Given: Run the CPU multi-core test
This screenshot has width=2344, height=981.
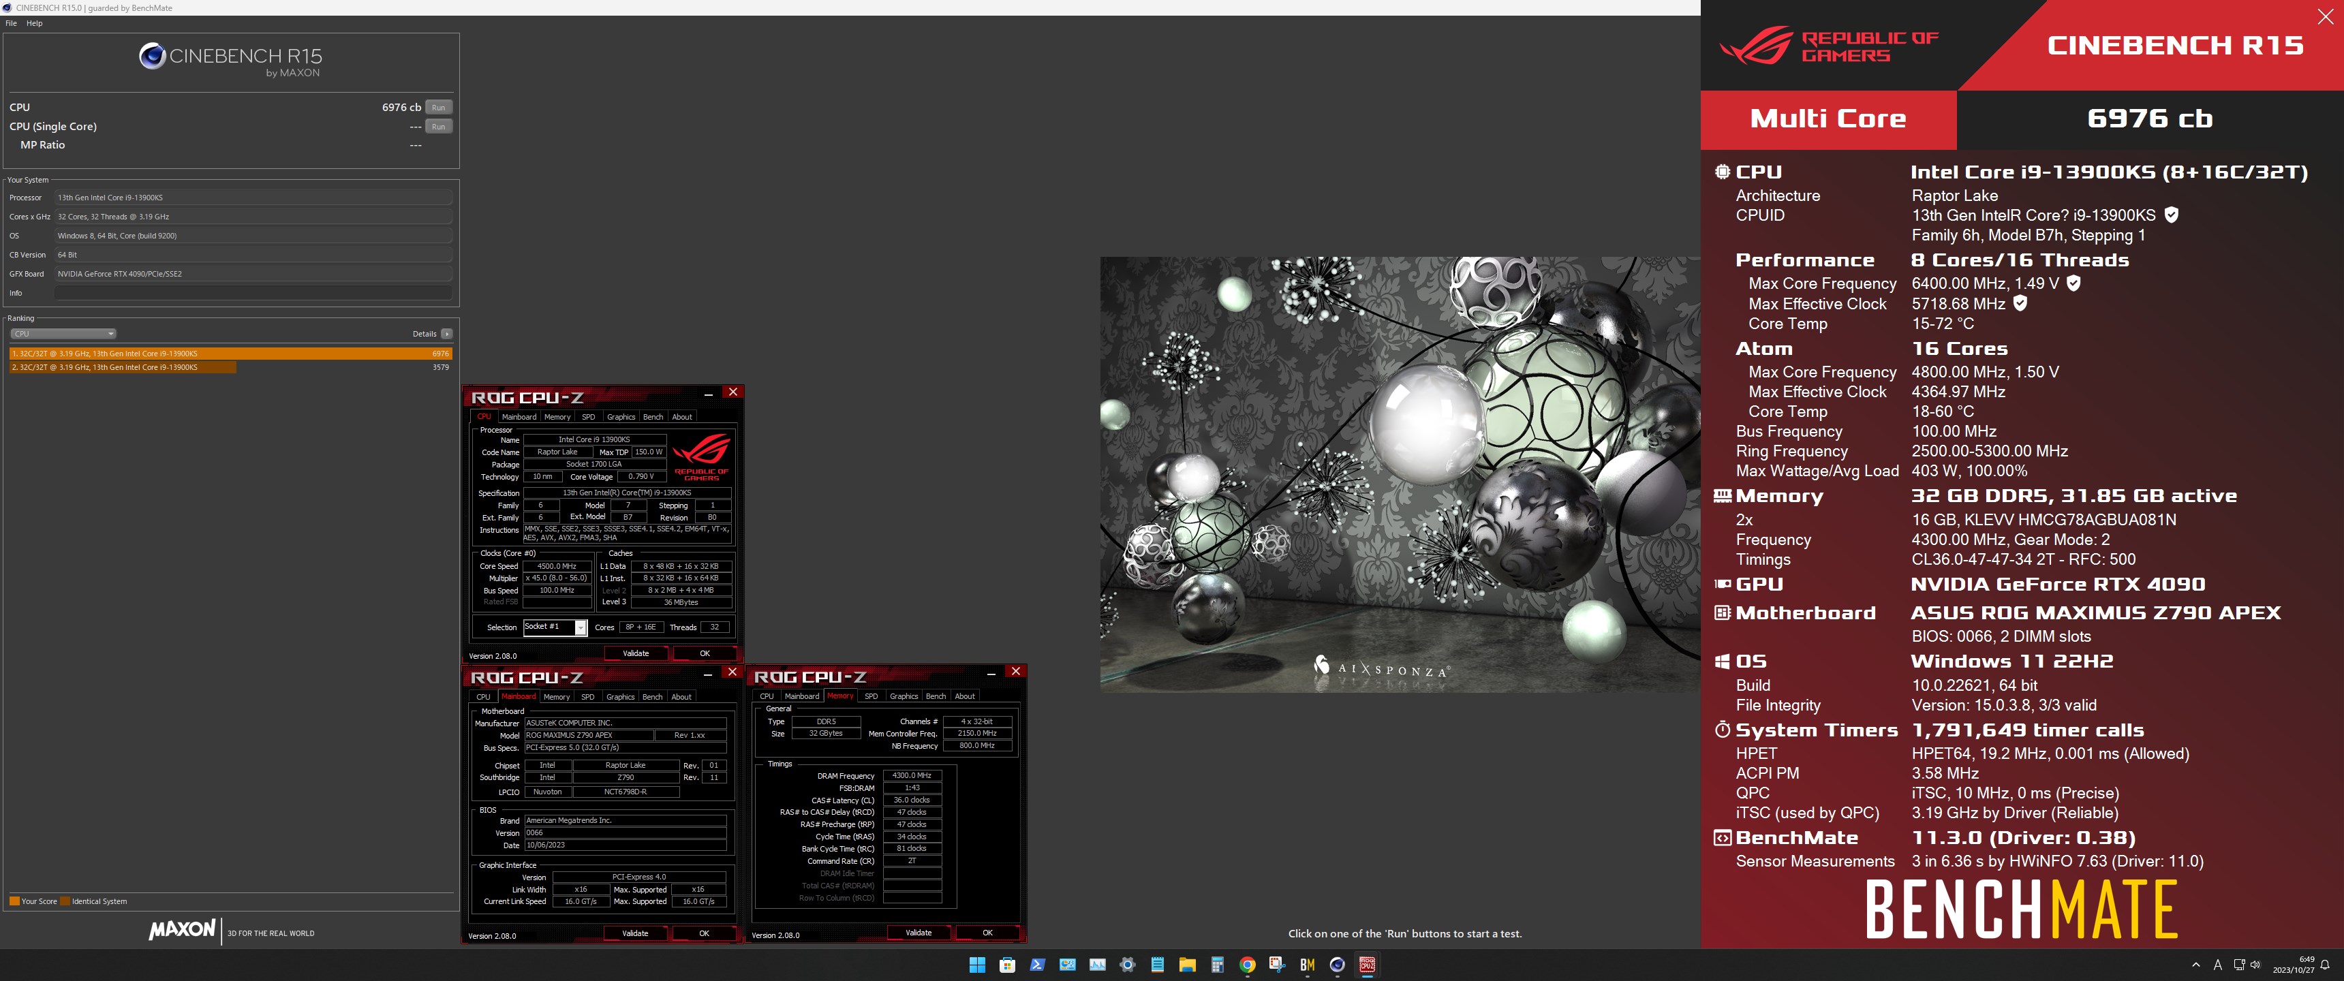Looking at the screenshot, I should tap(439, 108).
